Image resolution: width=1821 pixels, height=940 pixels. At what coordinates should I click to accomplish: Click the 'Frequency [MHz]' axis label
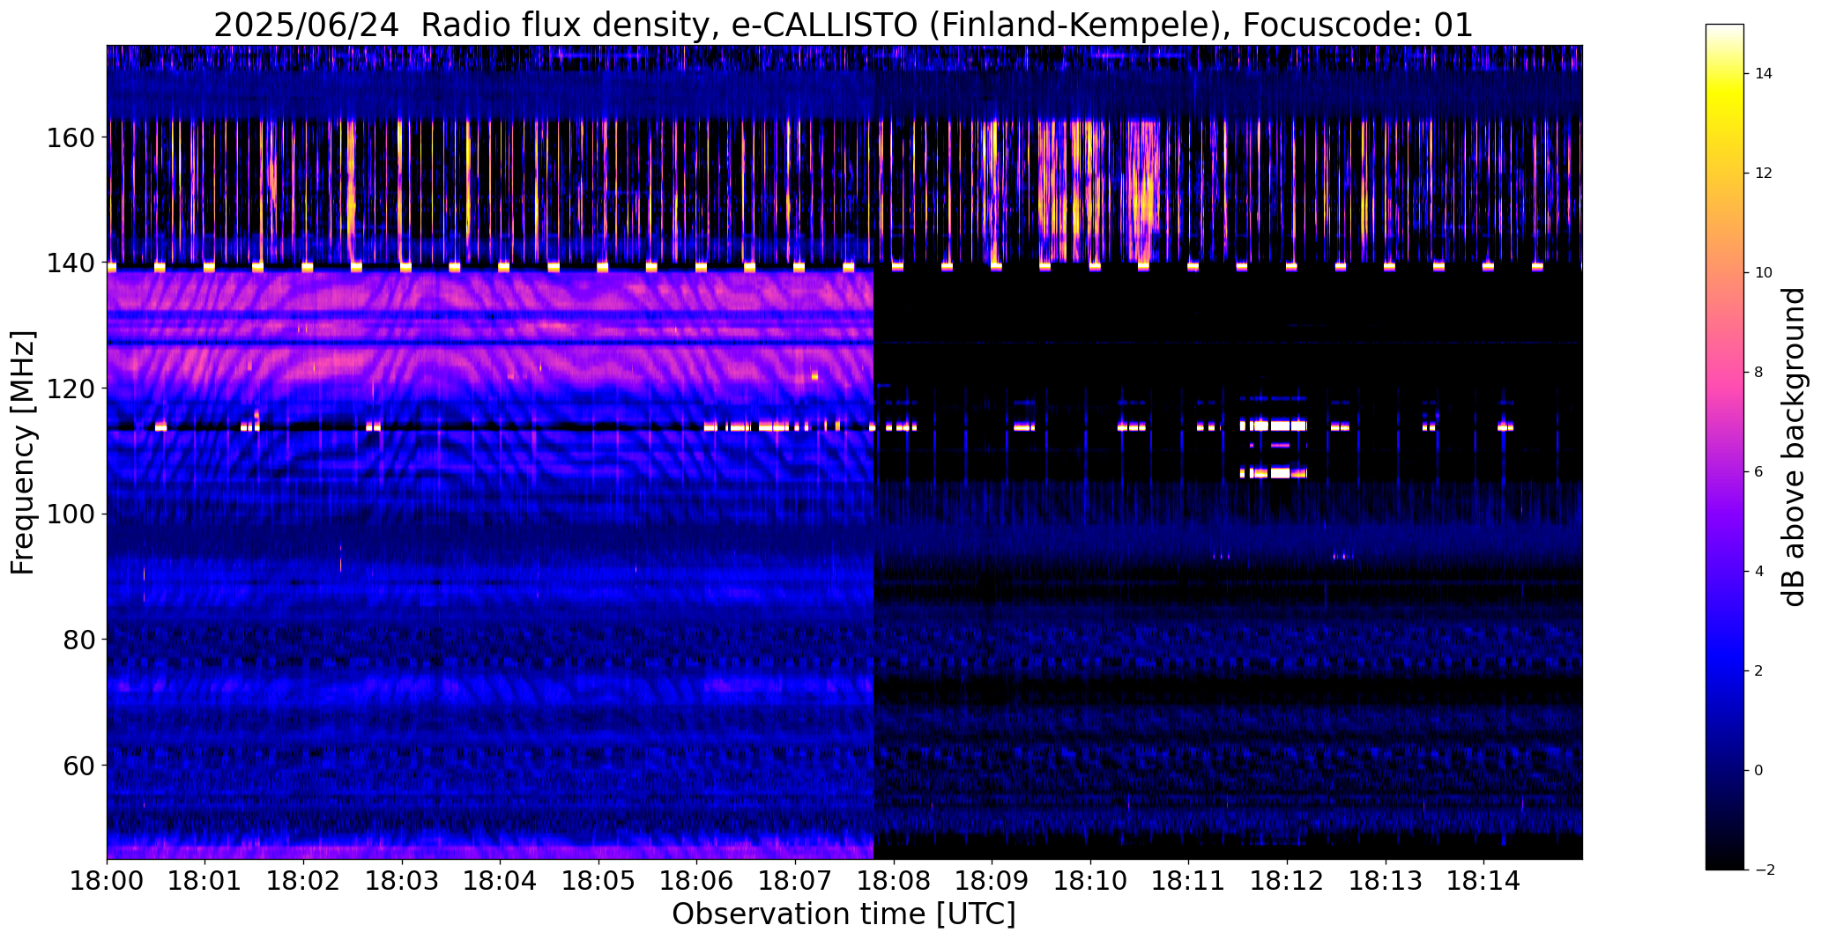pos(23,452)
